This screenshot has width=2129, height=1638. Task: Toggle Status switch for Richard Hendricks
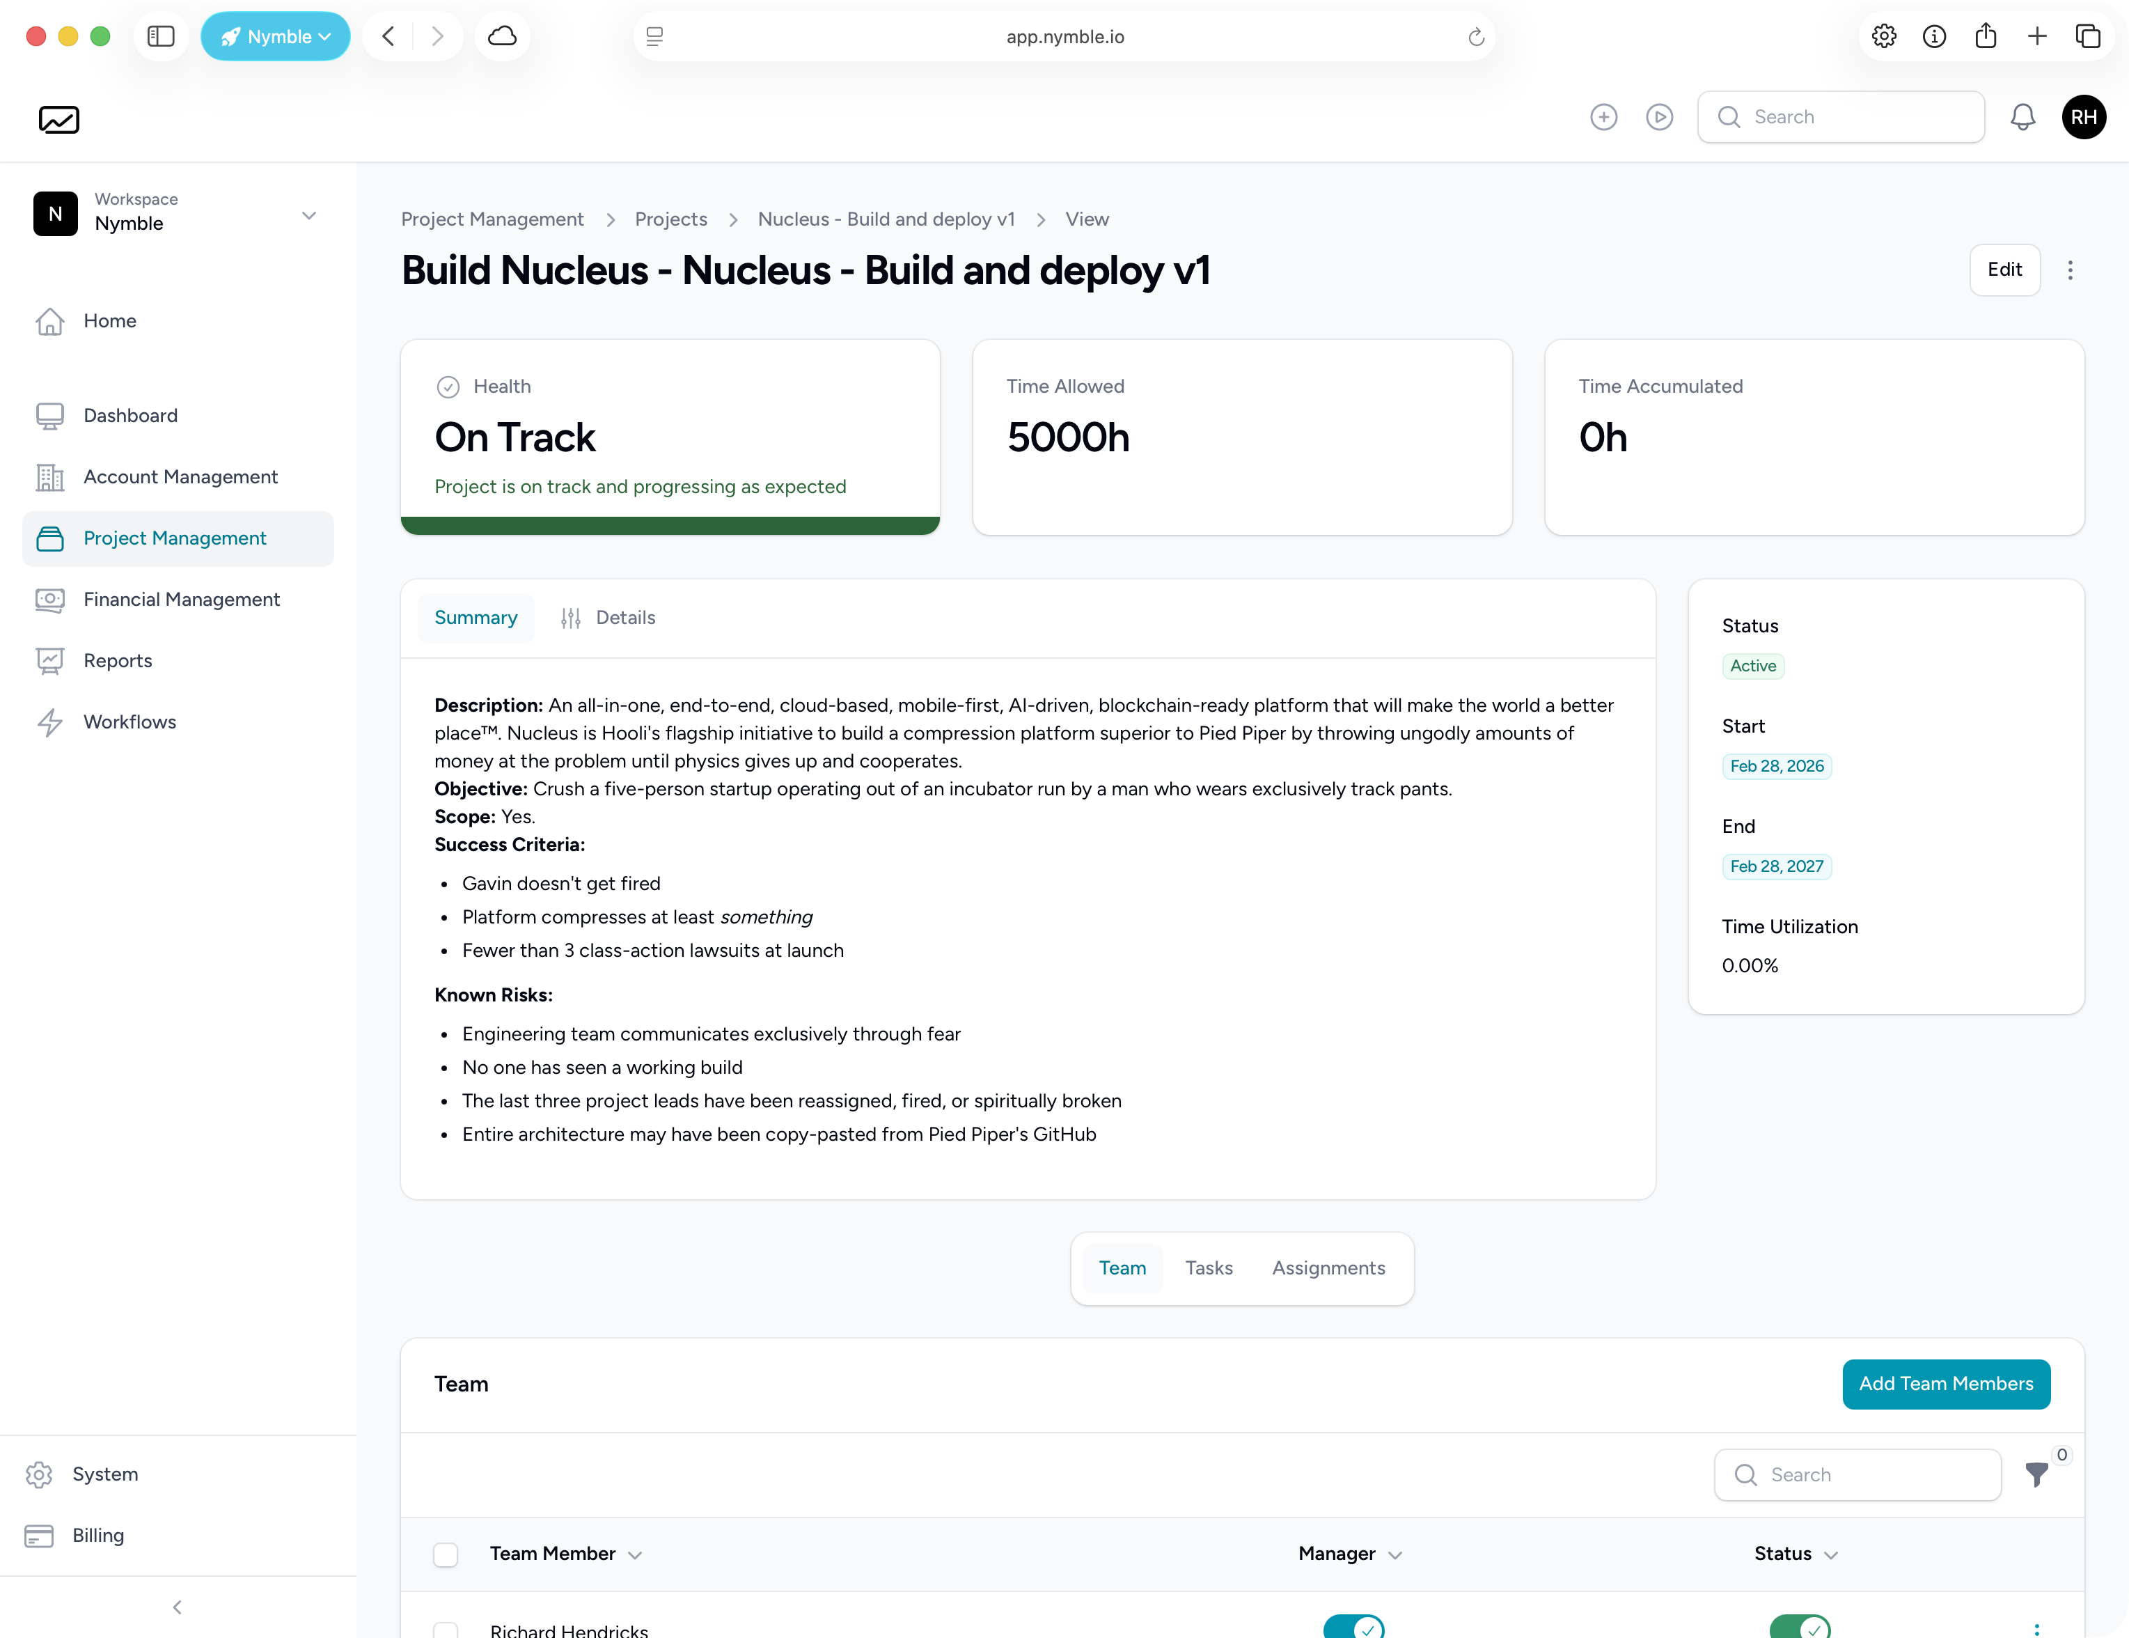[x=1798, y=1626]
